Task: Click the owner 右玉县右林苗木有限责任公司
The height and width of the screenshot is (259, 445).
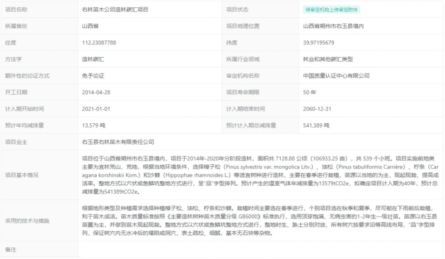Action: click(118, 142)
